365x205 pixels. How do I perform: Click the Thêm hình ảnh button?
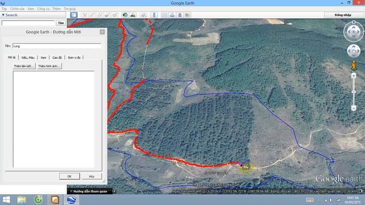click(50, 66)
